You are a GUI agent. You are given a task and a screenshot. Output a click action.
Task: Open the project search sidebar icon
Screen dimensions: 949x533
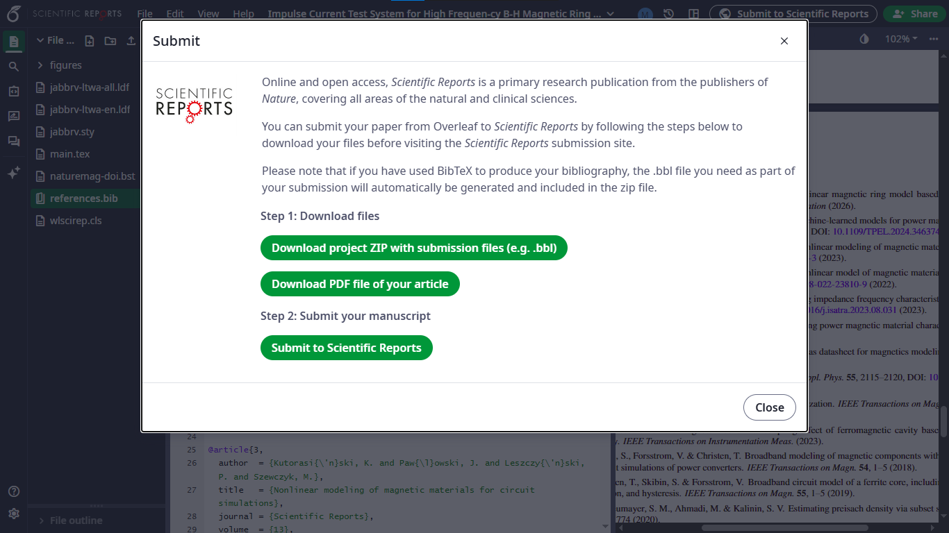13,67
